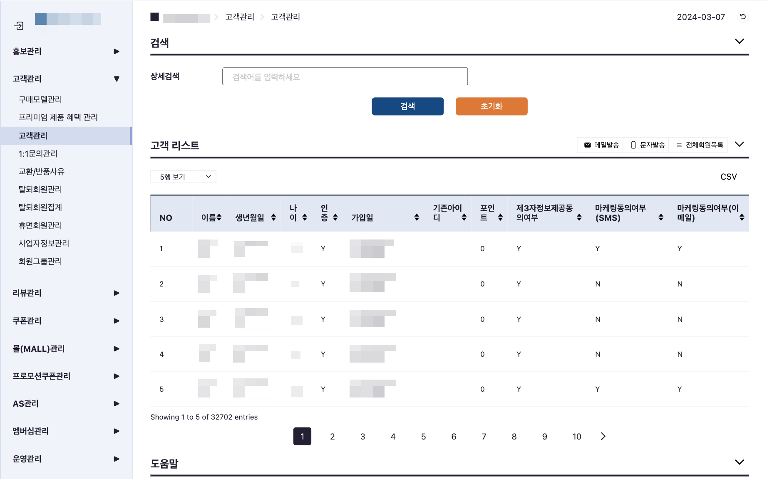This screenshot has width=767, height=479.
Task: Click the blue 검색 button
Action: pos(407,106)
